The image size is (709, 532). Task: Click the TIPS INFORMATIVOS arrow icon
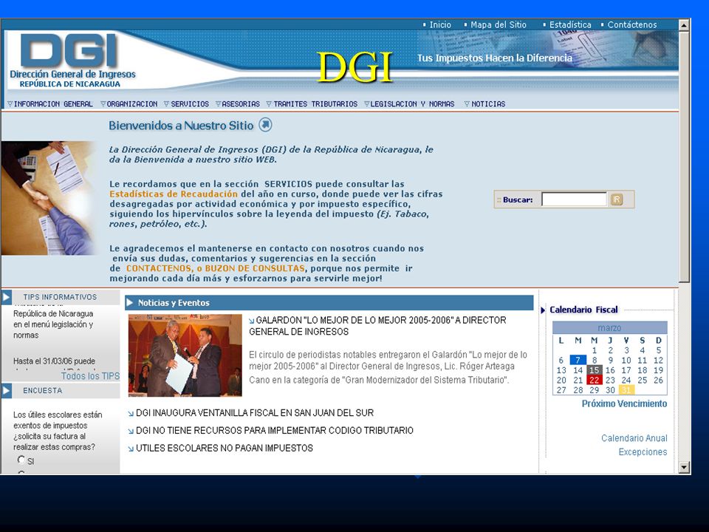(7, 297)
